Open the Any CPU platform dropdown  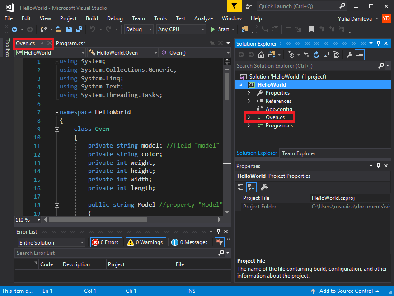[181, 29]
